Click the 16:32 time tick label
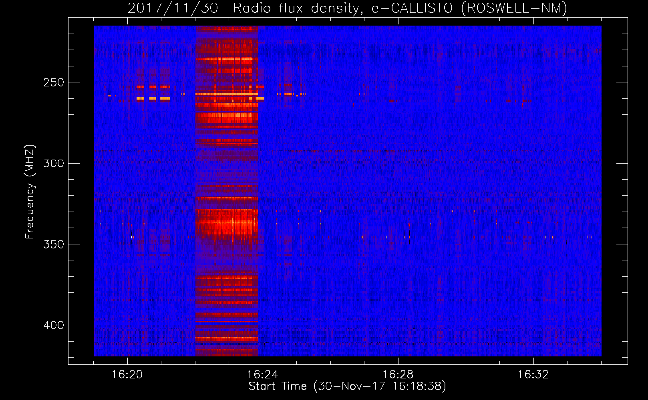Image resolution: width=648 pixels, height=400 pixels. (533, 375)
